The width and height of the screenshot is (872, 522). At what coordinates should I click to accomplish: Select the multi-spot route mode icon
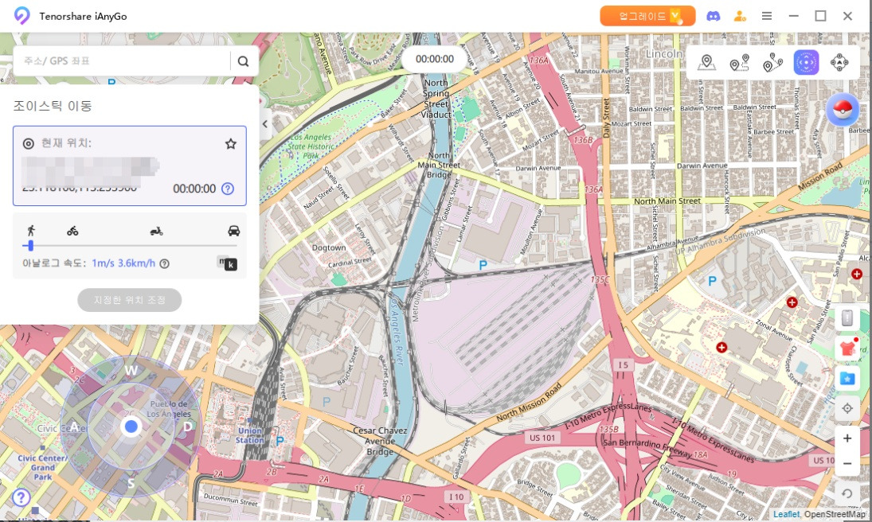tap(772, 62)
